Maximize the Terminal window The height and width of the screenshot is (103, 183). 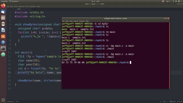pyautogui.click(x=166, y=18)
